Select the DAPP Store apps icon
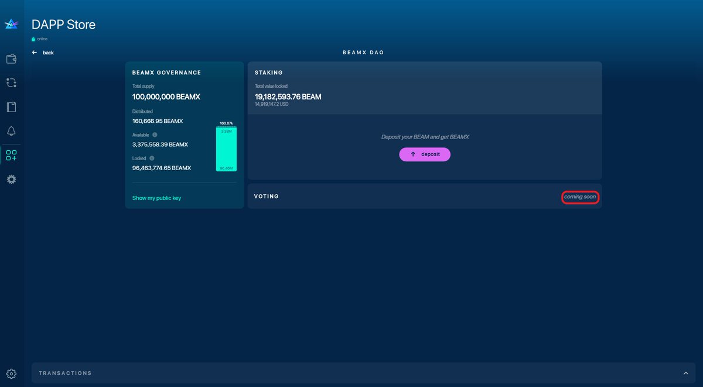This screenshot has width=703, height=387. click(11, 156)
